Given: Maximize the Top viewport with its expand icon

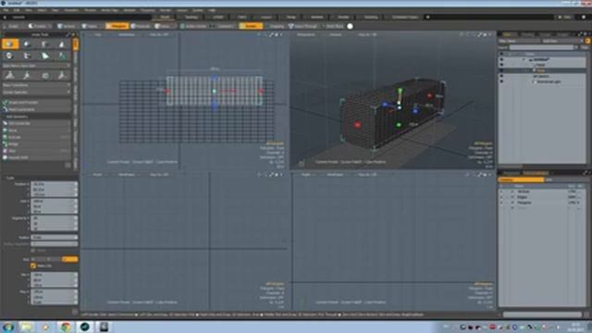Looking at the screenshot, I should coord(271,34).
